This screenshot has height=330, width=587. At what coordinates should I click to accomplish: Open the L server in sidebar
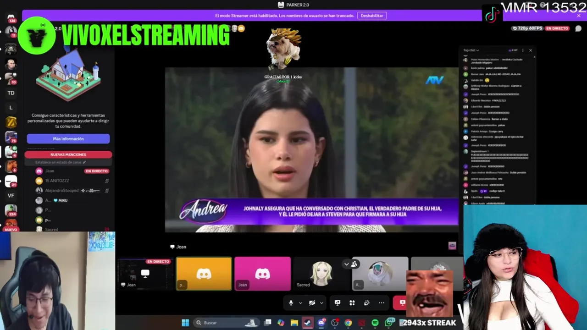[x=11, y=108]
